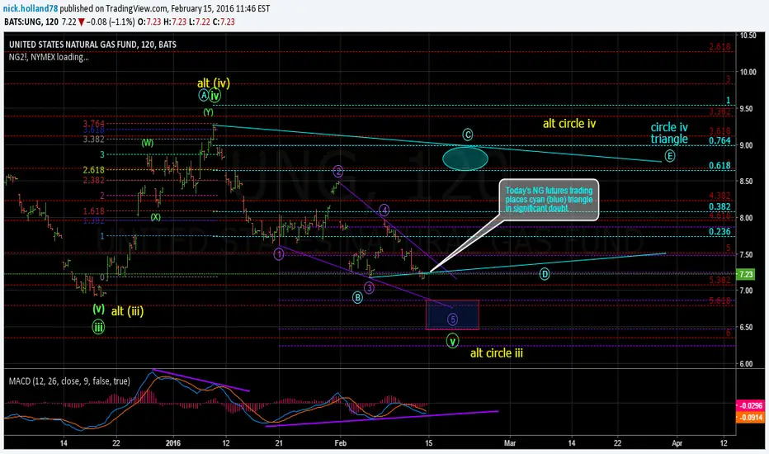Click the red 4.382 Fibonacci label
The image size is (769, 454).
[x=719, y=196]
